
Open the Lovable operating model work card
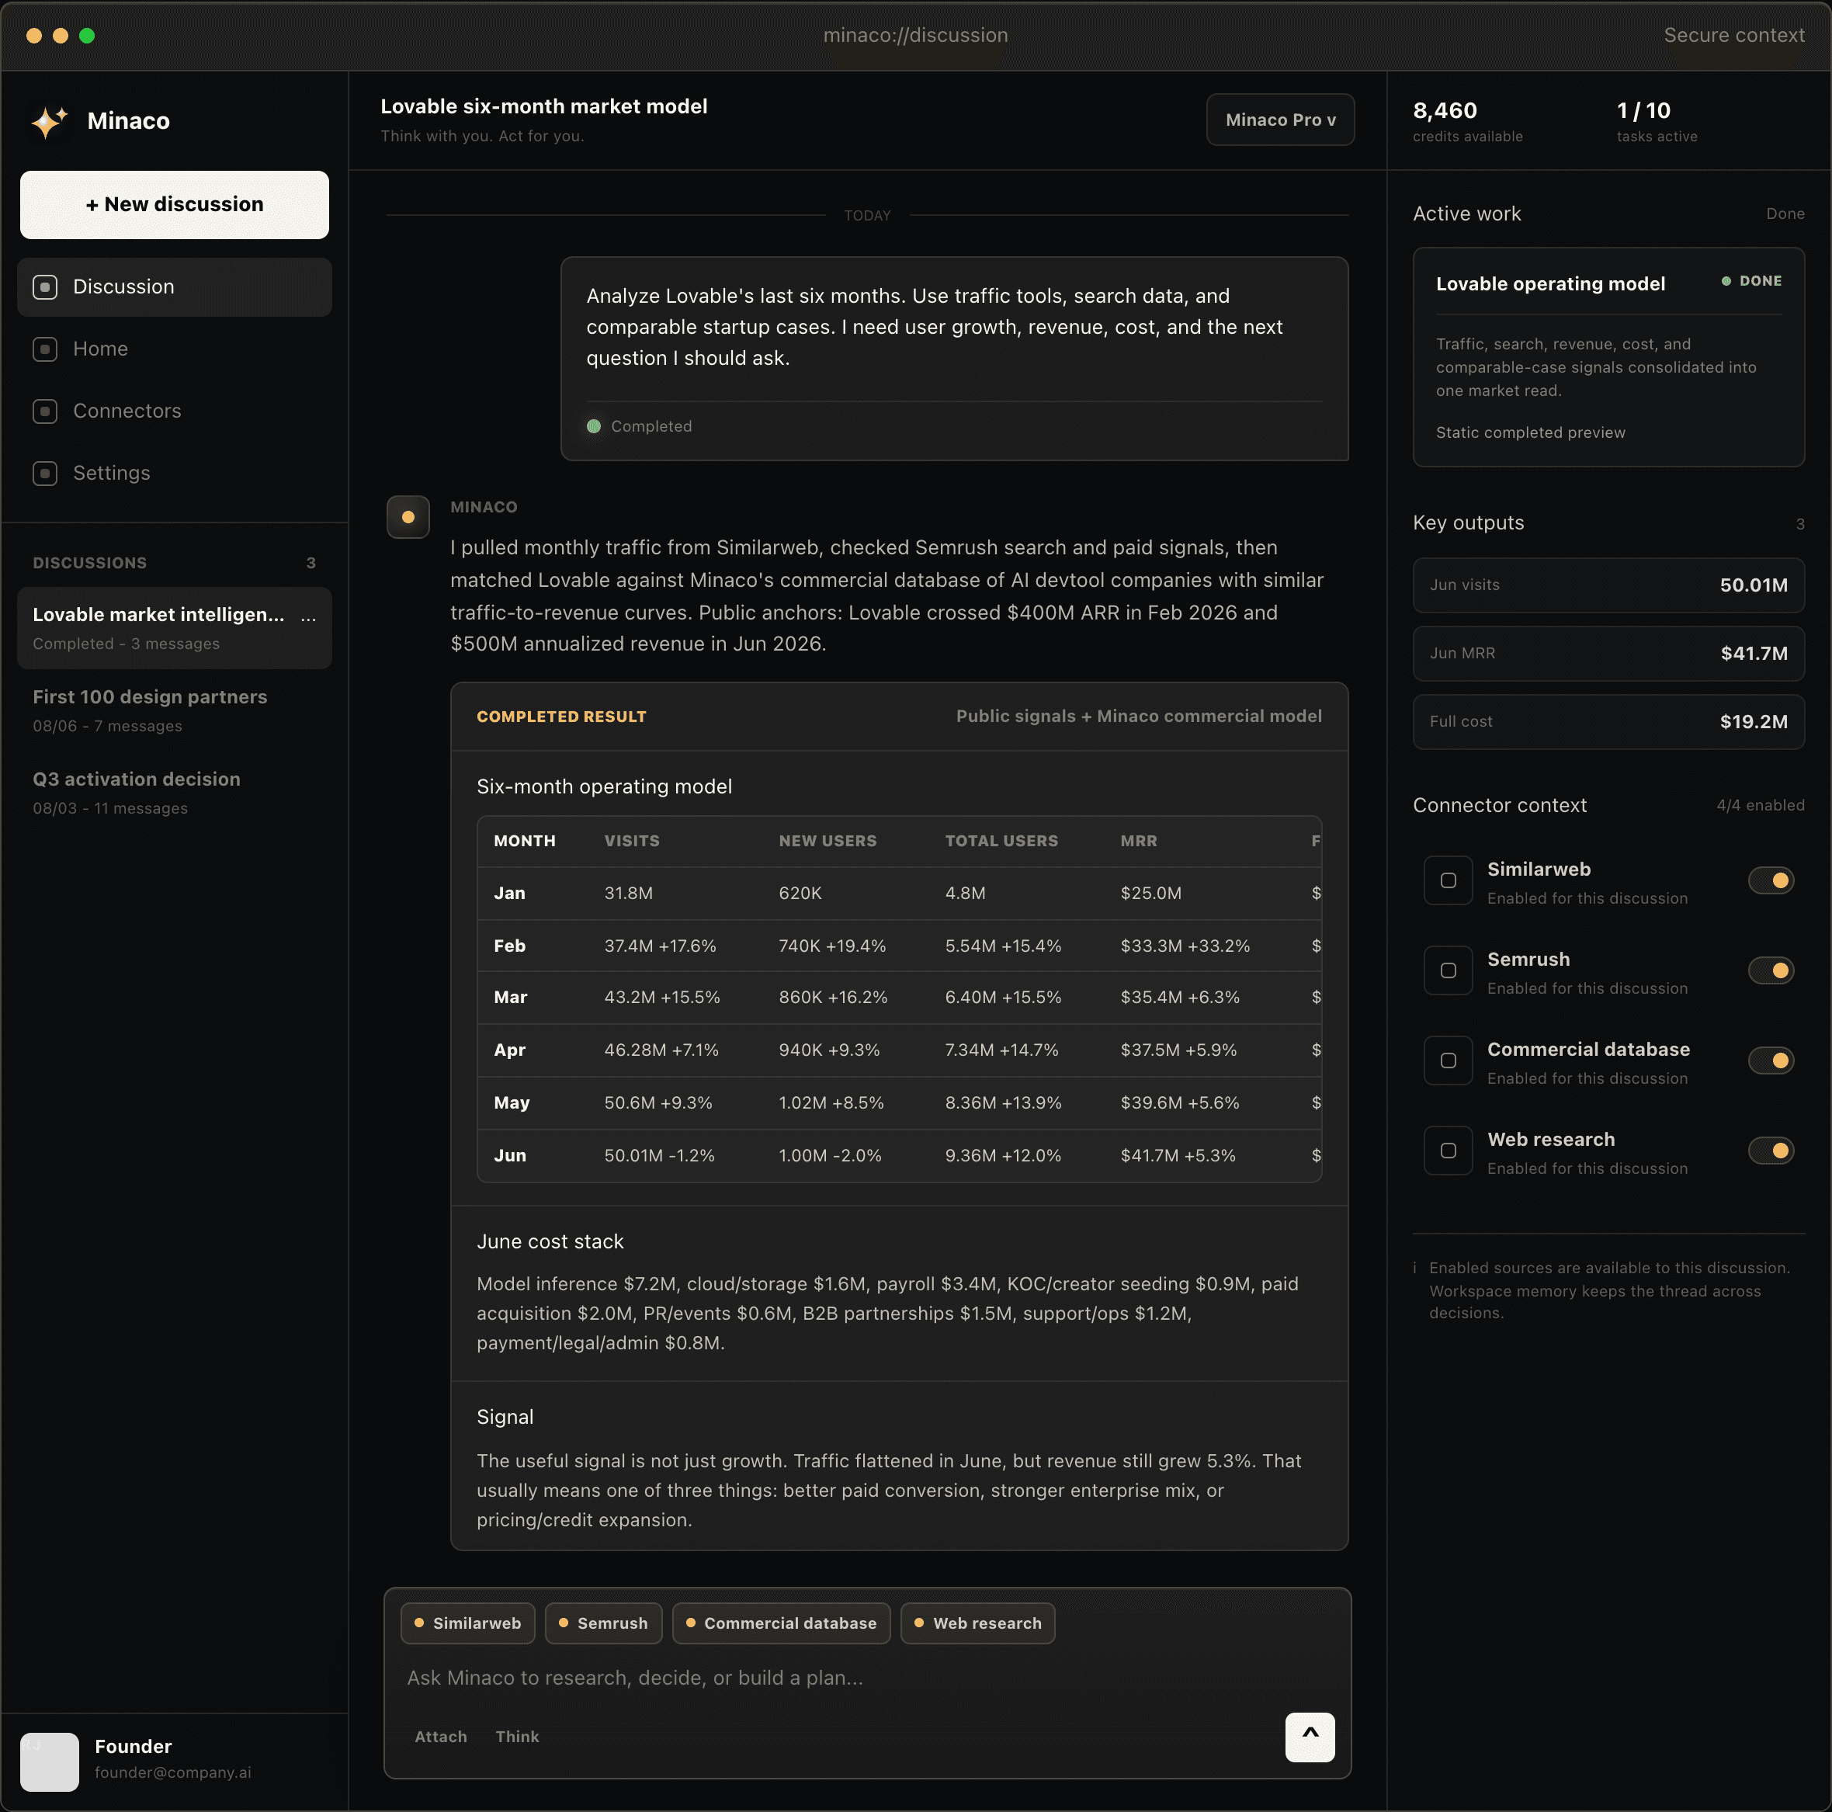click(1608, 357)
